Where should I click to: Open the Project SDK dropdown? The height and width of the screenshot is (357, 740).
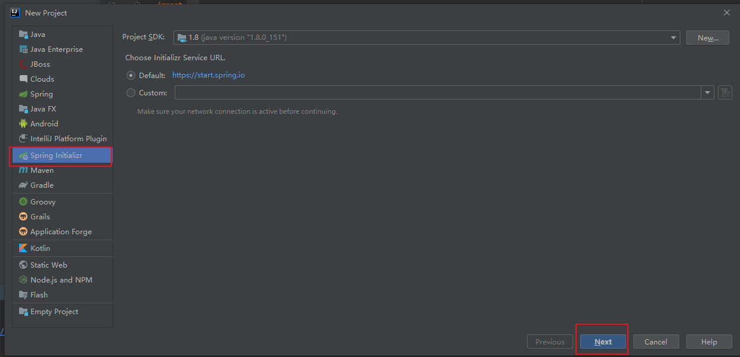pyautogui.click(x=427, y=38)
